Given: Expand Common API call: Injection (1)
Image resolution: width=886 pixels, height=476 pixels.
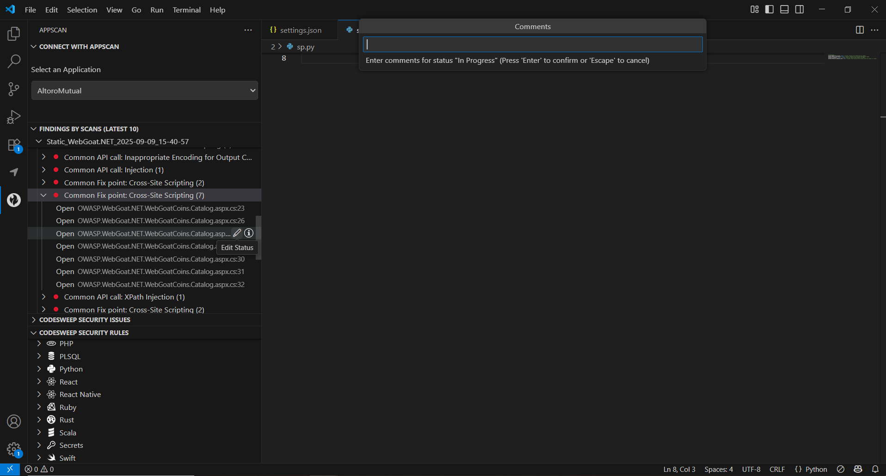Looking at the screenshot, I should pos(145,170).
